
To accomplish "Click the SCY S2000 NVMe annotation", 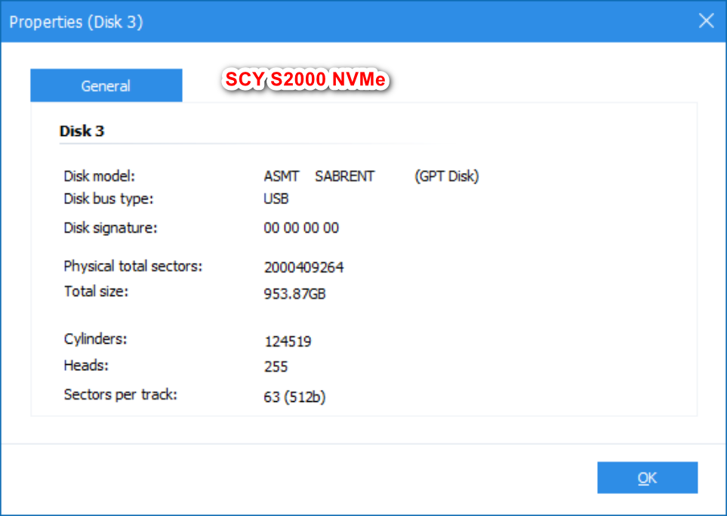I will tap(305, 79).
